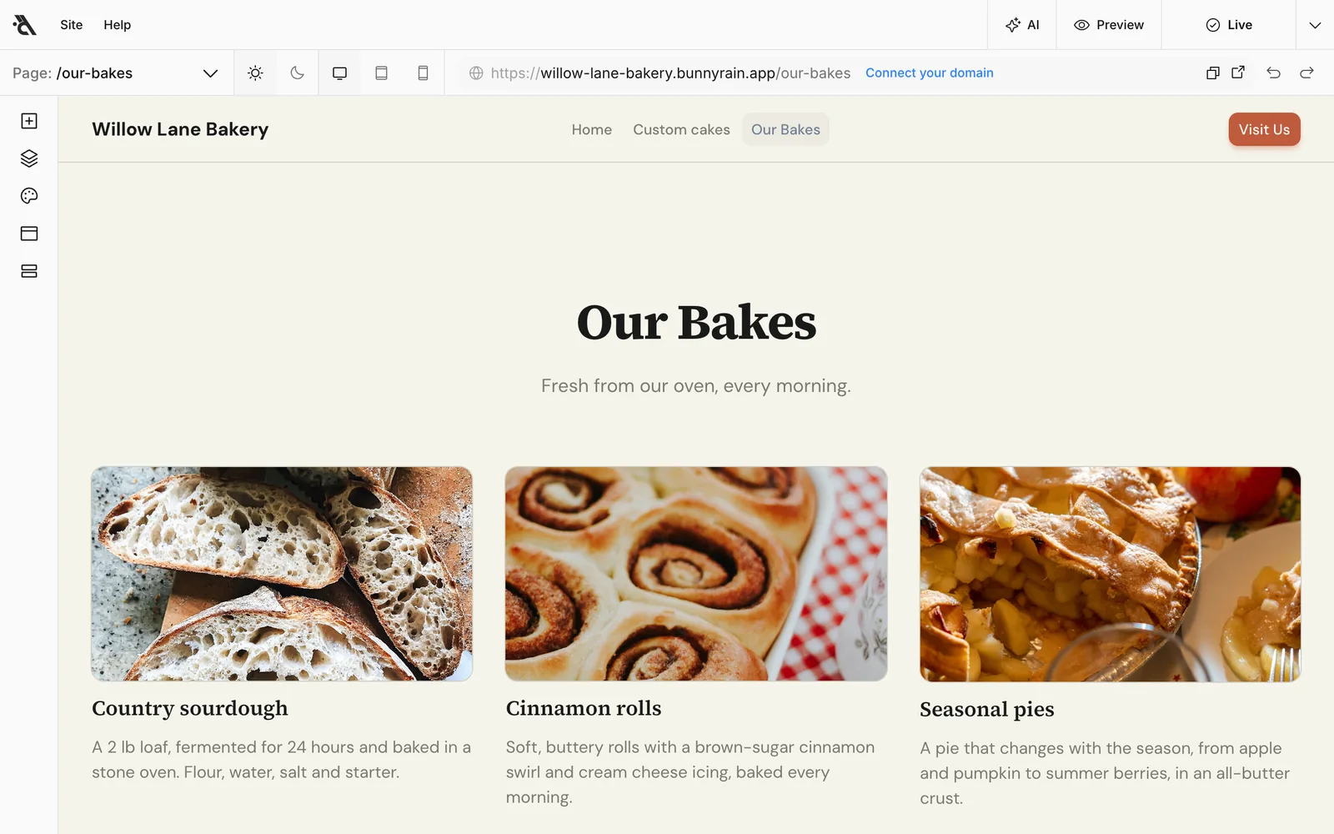
Task: Select mobile phone viewport icon
Action: [x=423, y=73]
